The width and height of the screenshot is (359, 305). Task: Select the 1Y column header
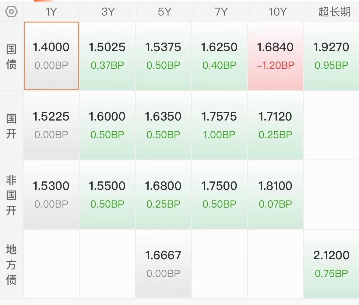pyautogui.click(x=51, y=12)
